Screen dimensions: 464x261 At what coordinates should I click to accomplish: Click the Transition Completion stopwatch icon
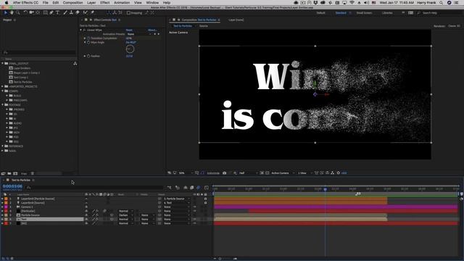[88, 38]
